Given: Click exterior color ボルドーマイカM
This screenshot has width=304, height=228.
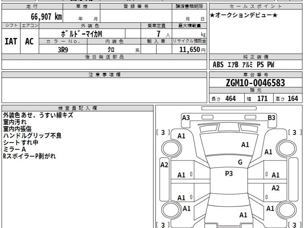Looking at the screenshot, I should pyautogui.click(x=82, y=34).
